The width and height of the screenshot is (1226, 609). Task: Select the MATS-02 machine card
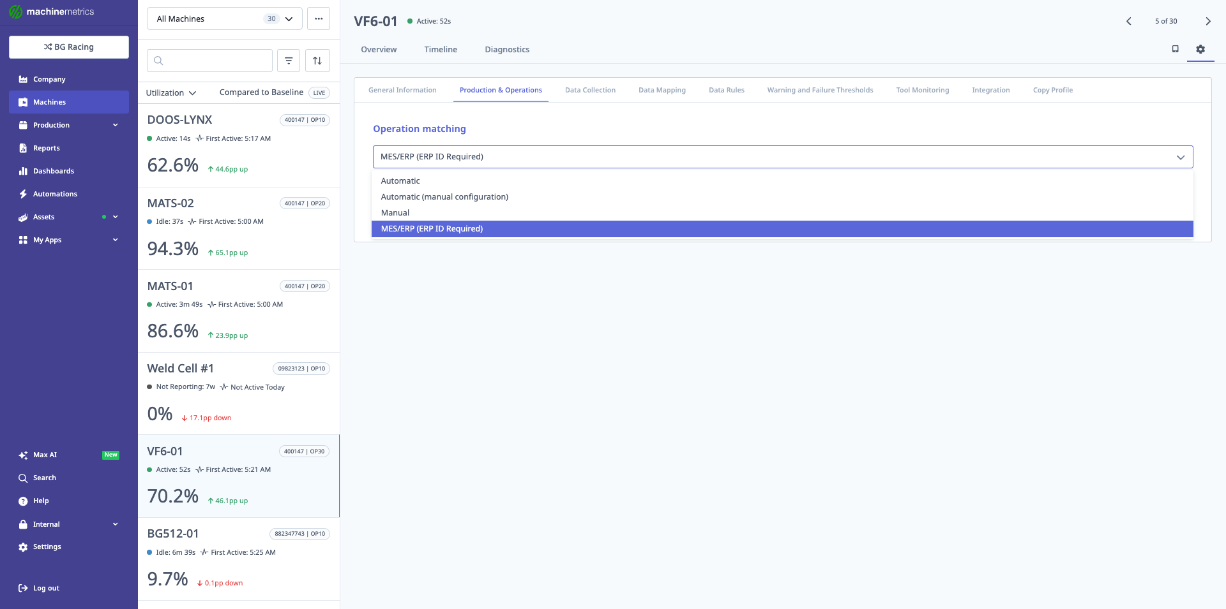click(x=238, y=228)
